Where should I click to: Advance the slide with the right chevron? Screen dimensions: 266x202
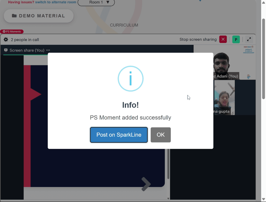pos(146,184)
